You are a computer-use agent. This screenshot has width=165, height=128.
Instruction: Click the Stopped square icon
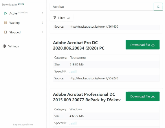[x=5, y=32]
